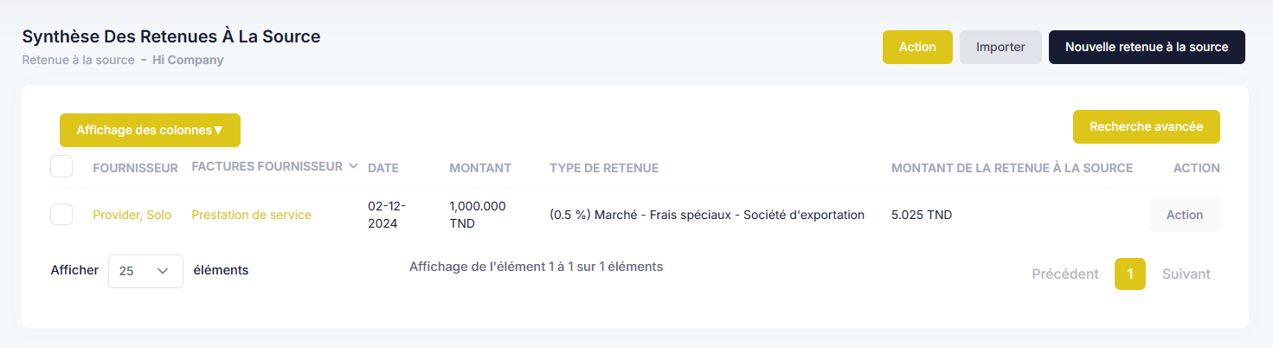Select page 1 in pagination
The height and width of the screenshot is (348, 1273).
(1130, 274)
